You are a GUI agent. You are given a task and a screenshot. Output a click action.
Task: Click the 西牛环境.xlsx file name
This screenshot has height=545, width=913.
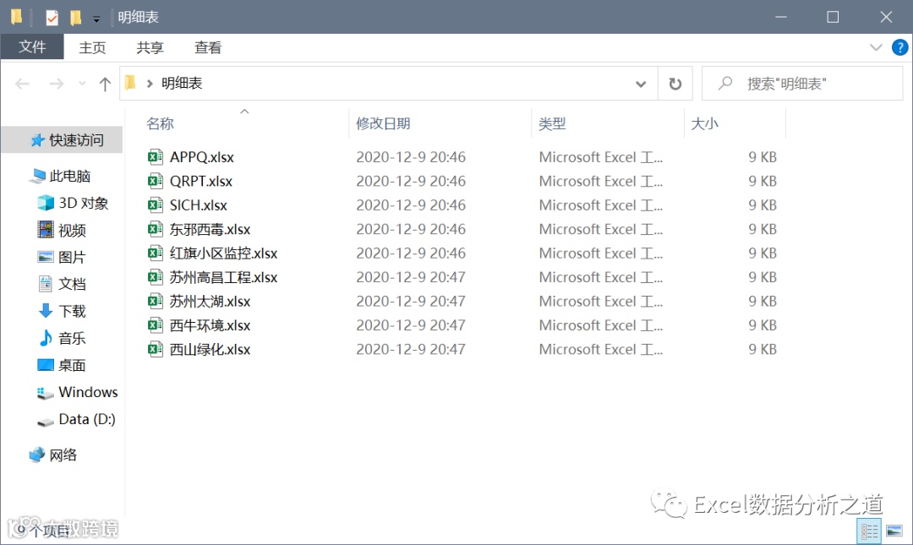pos(210,325)
